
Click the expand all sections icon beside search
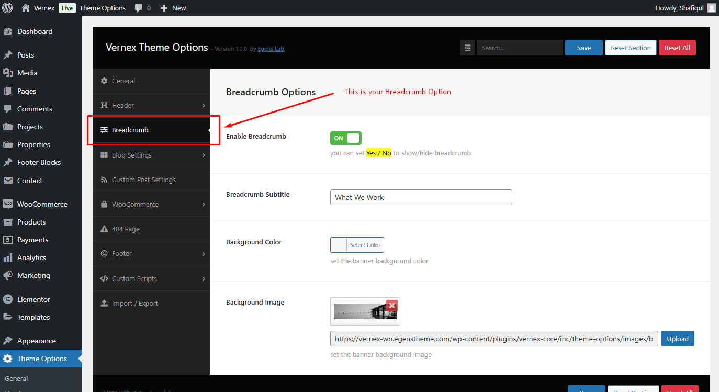pyautogui.click(x=467, y=48)
